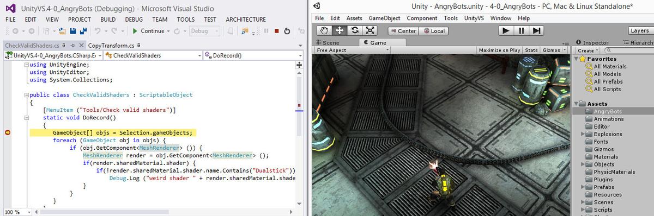Select the Unity Hand tool

click(325, 30)
